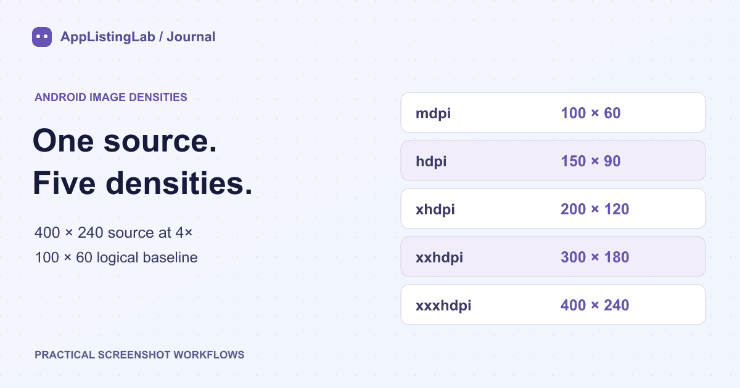Viewport: 740px width, 388px height.
Task: Click the PRACTICAL SCREENSHOT WORKFLOWS footer text
Action: (139, 355)
